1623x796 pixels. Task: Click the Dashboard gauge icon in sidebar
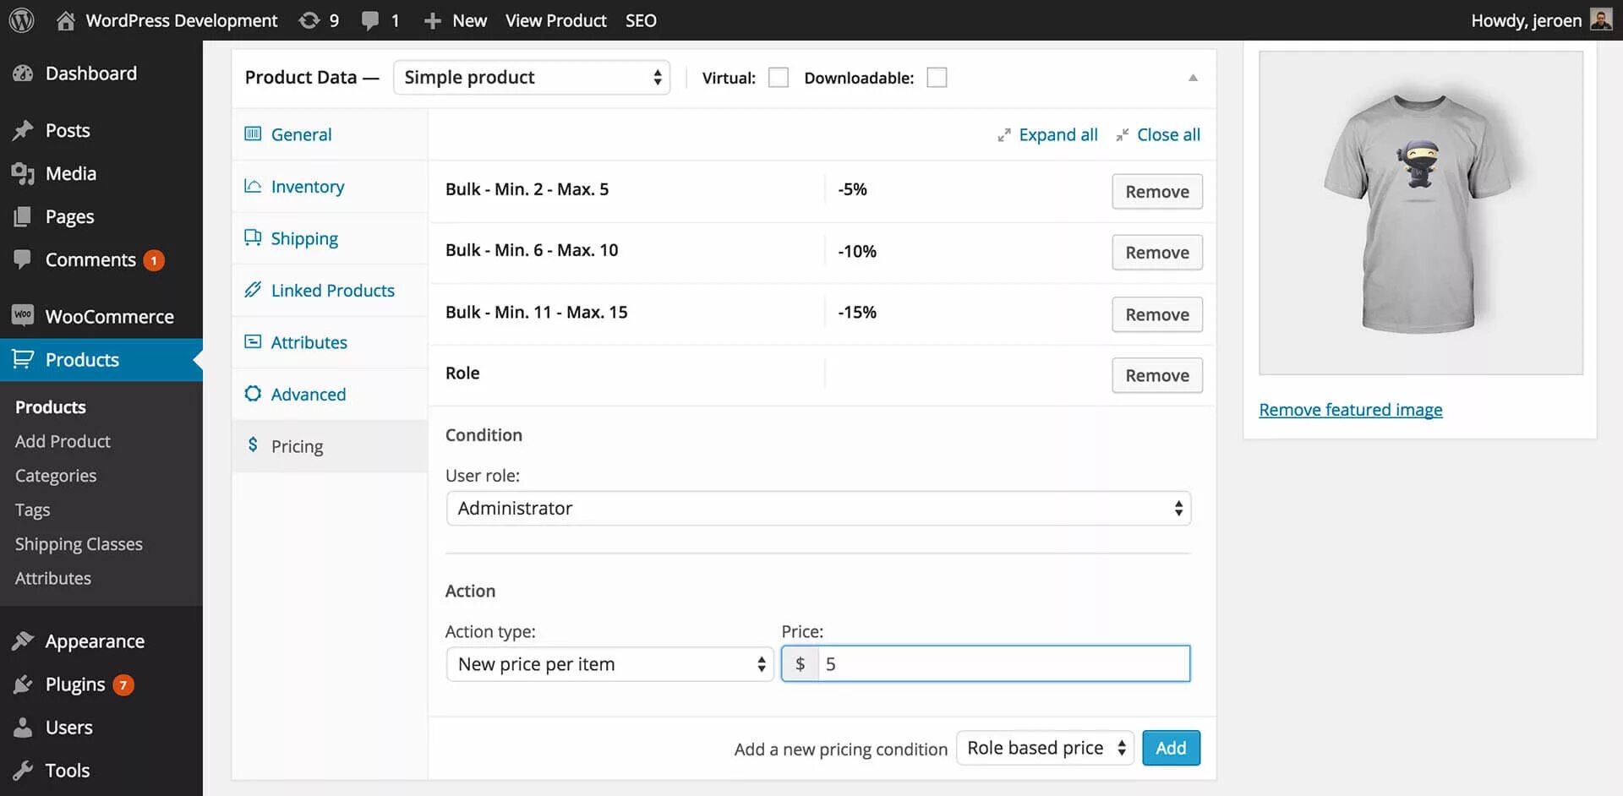click(x=23, y=74)
